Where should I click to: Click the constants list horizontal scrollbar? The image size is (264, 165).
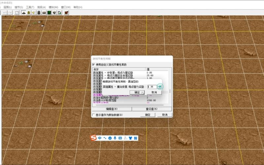(x=130, y=105)
